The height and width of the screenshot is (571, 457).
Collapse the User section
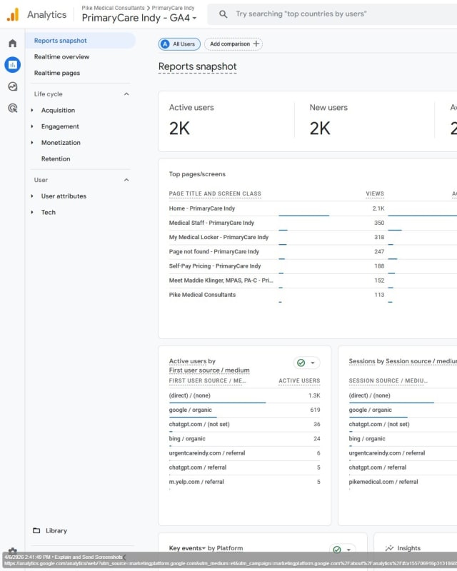[x=126, y=180]
